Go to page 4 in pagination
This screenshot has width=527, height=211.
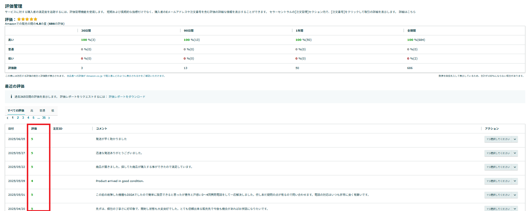coord(28,118)
